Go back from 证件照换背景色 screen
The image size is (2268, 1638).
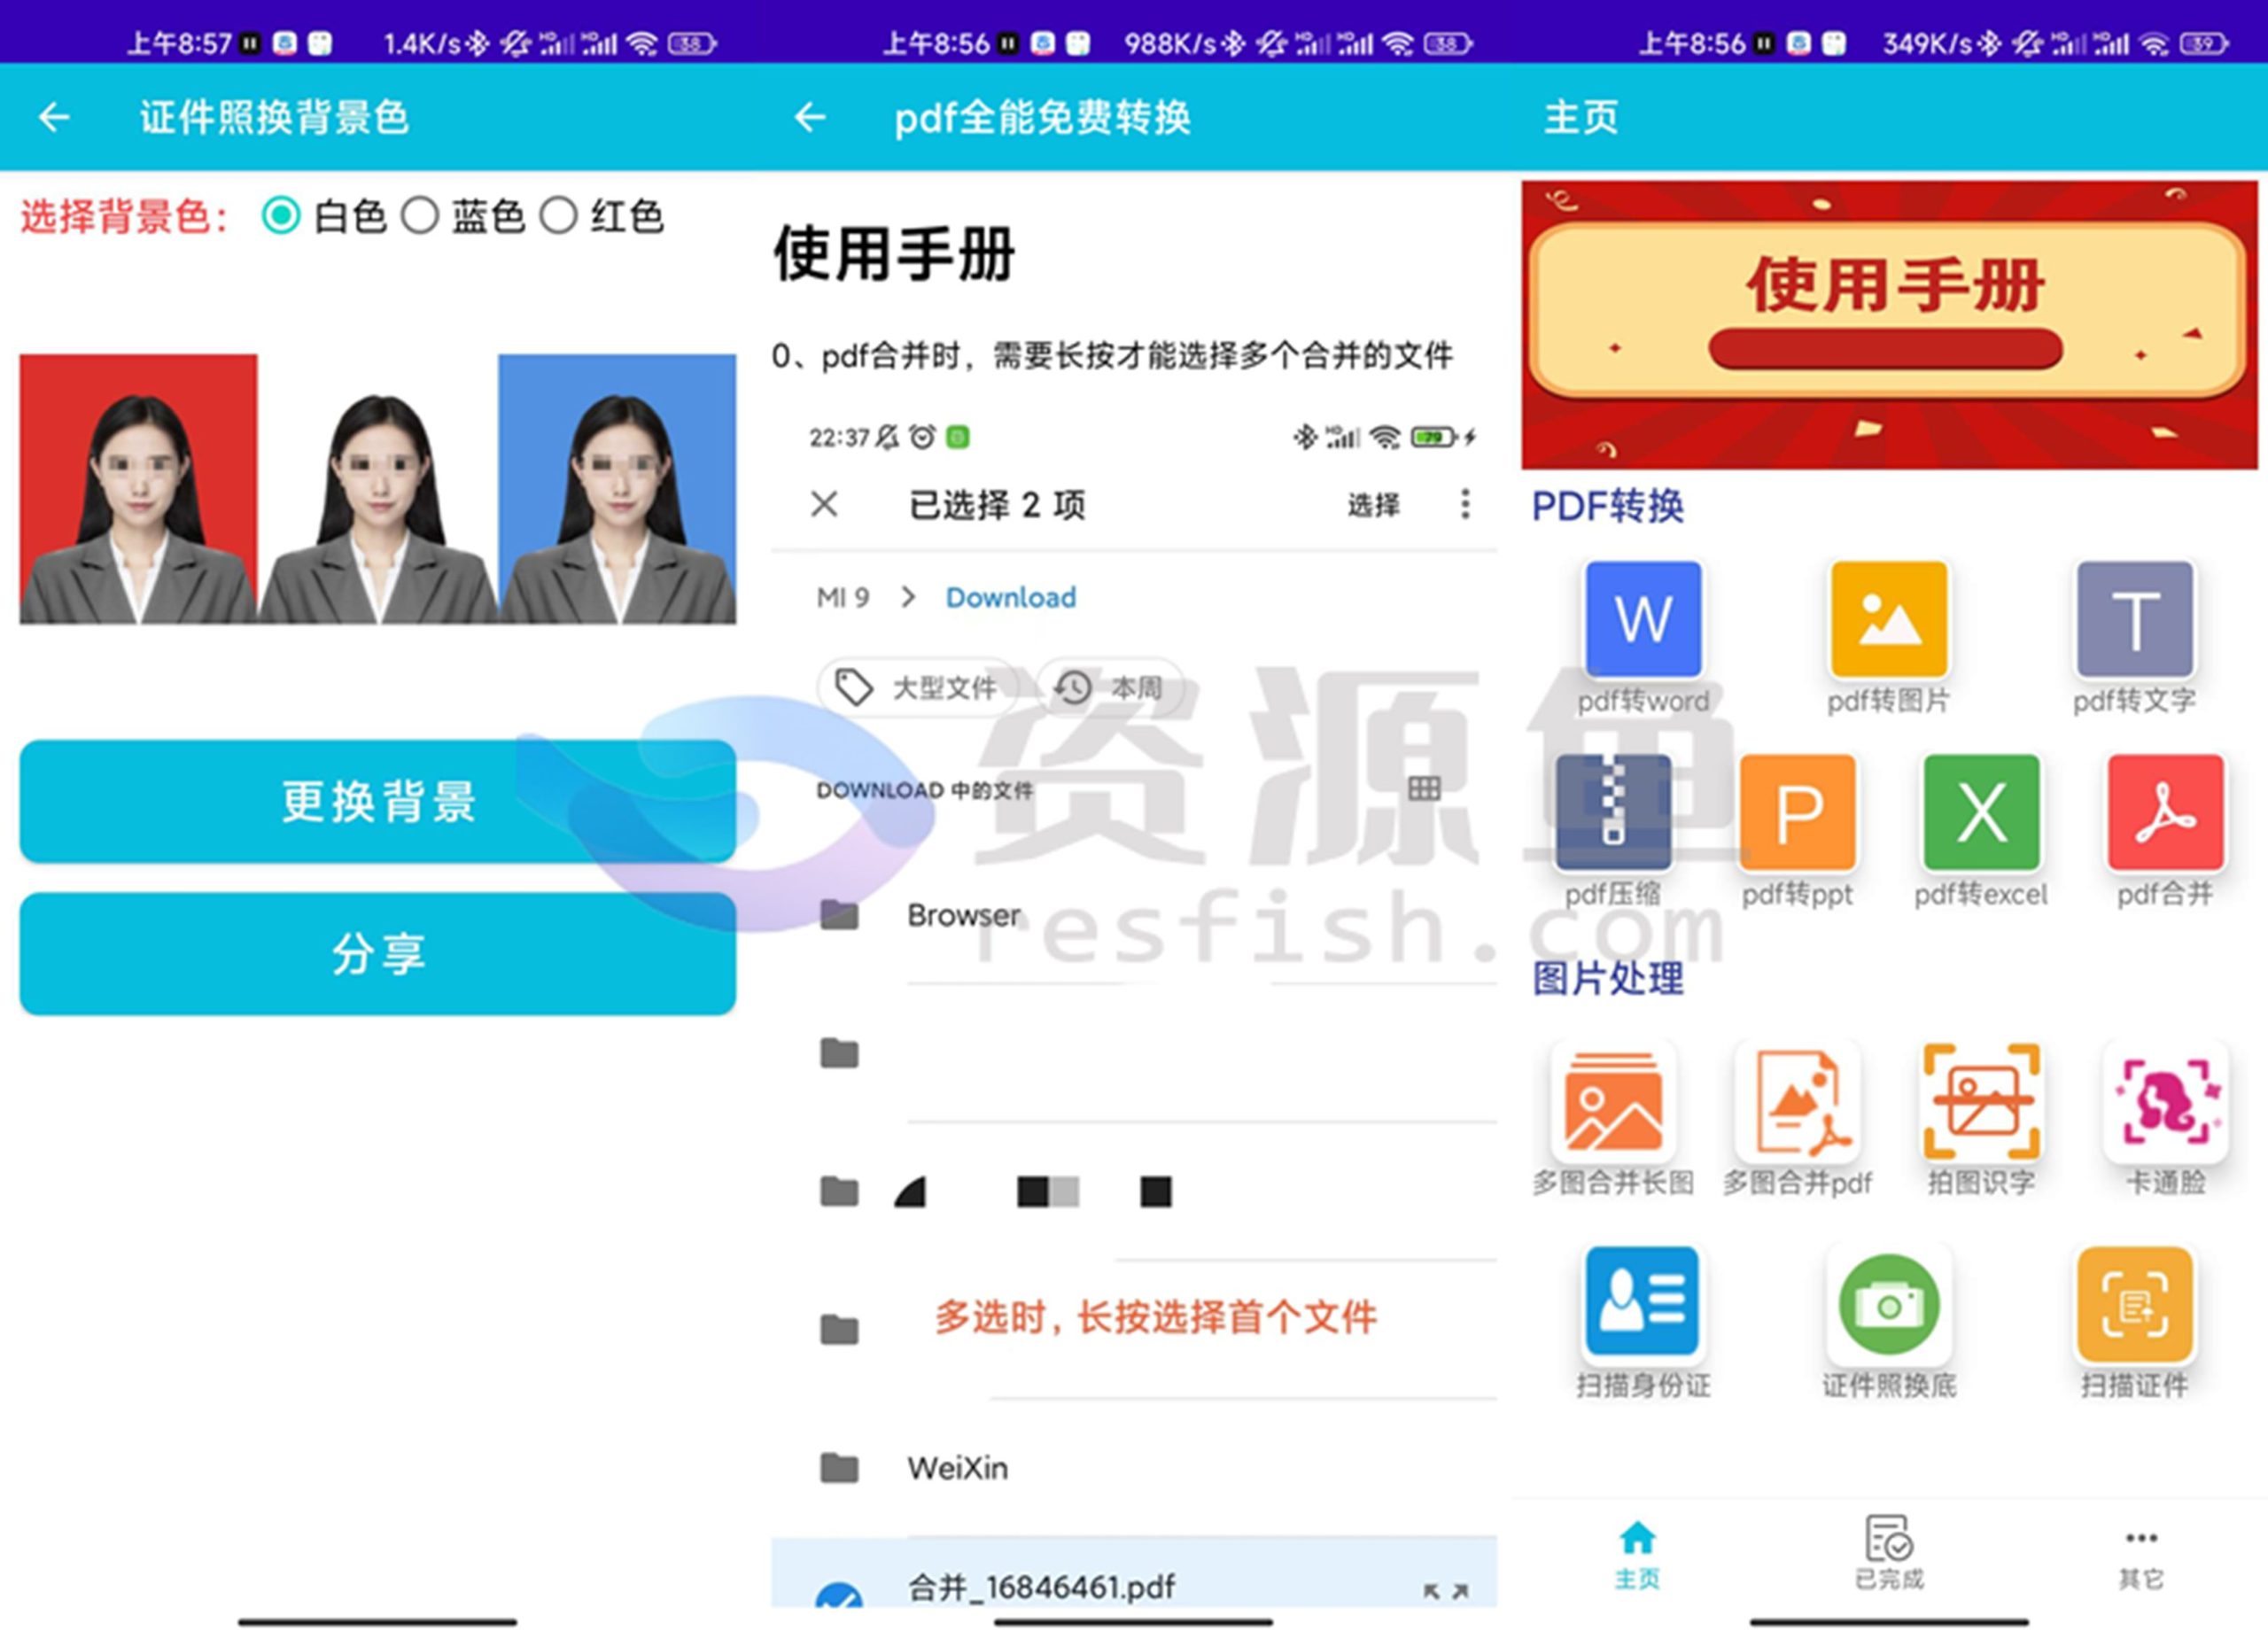(x=54, y=117)
